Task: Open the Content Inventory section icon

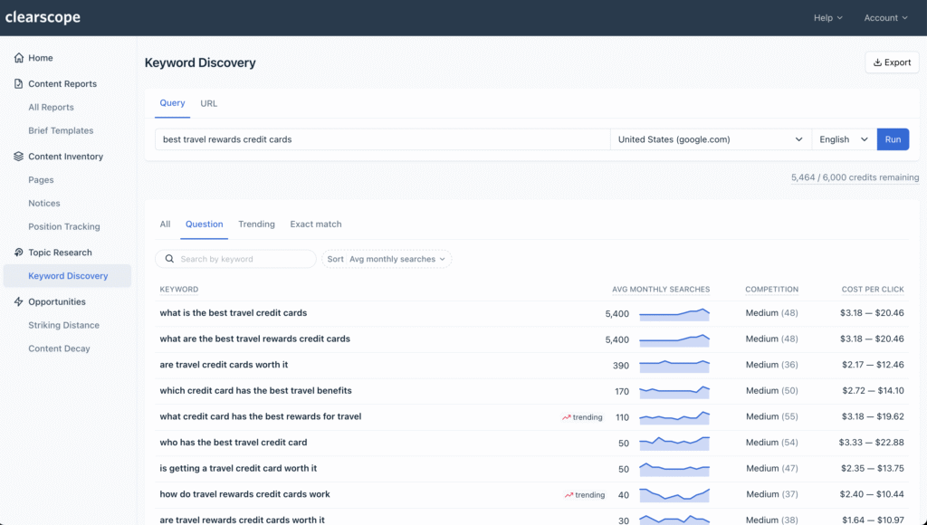Action: [18, 156]
